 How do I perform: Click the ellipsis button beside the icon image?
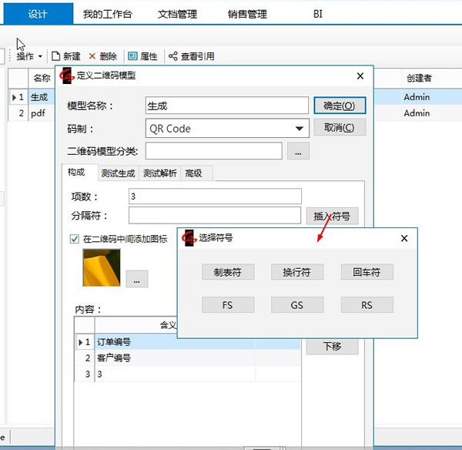click(x=136, y=279)
